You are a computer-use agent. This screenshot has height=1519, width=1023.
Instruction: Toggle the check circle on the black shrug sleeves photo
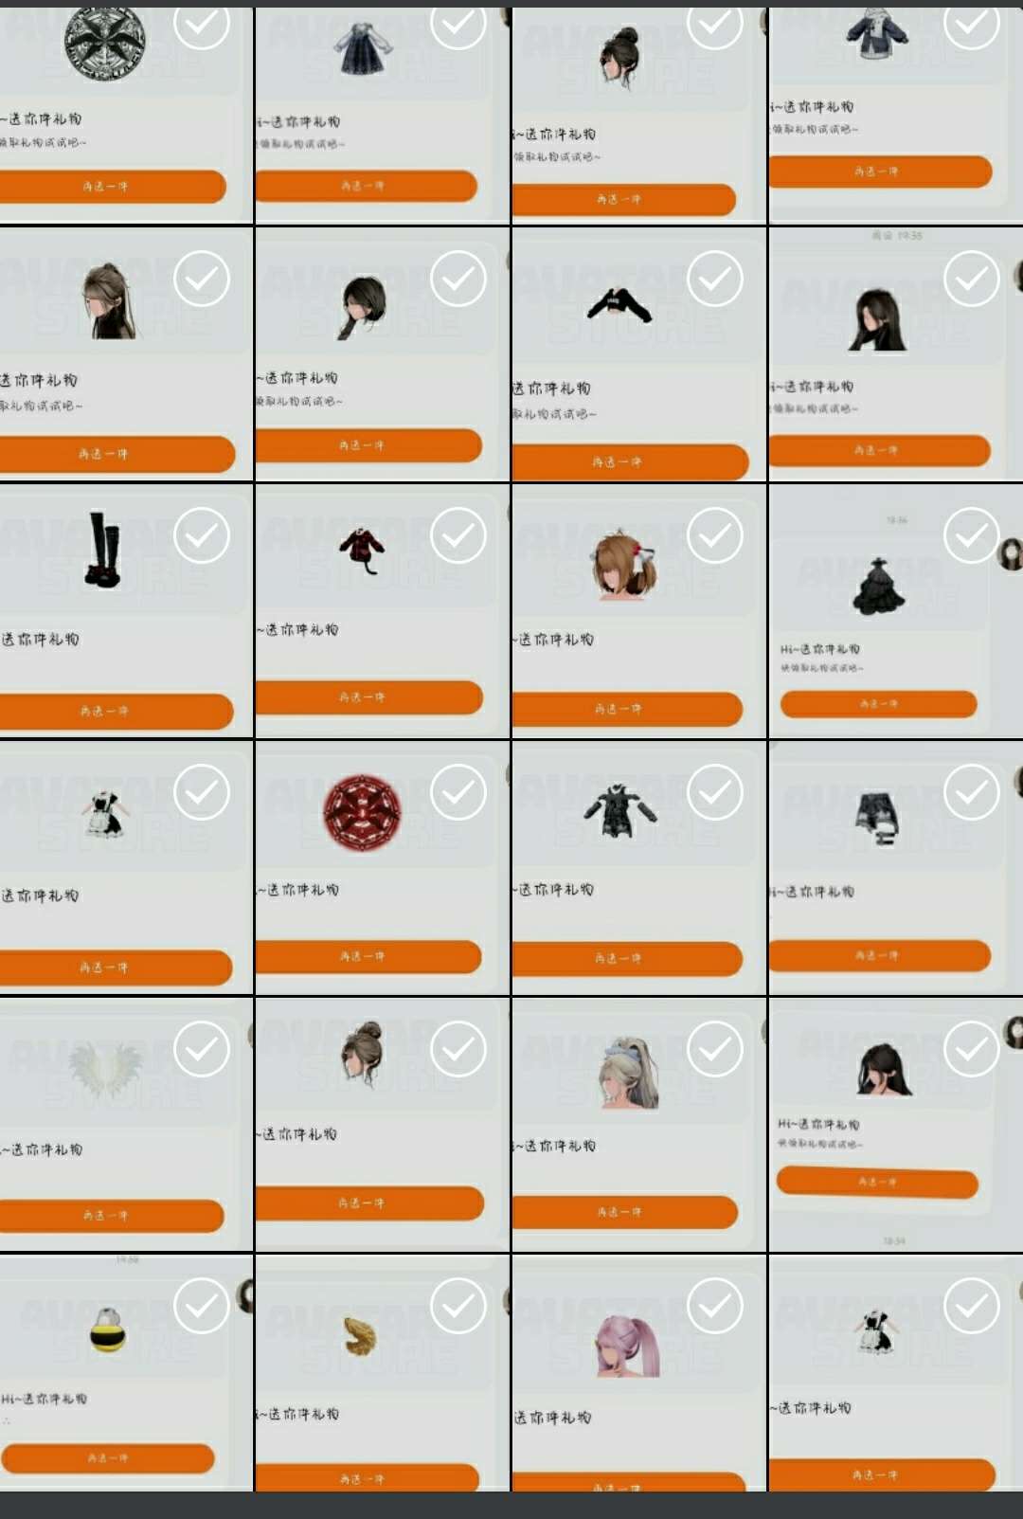(x=715, y=279)
